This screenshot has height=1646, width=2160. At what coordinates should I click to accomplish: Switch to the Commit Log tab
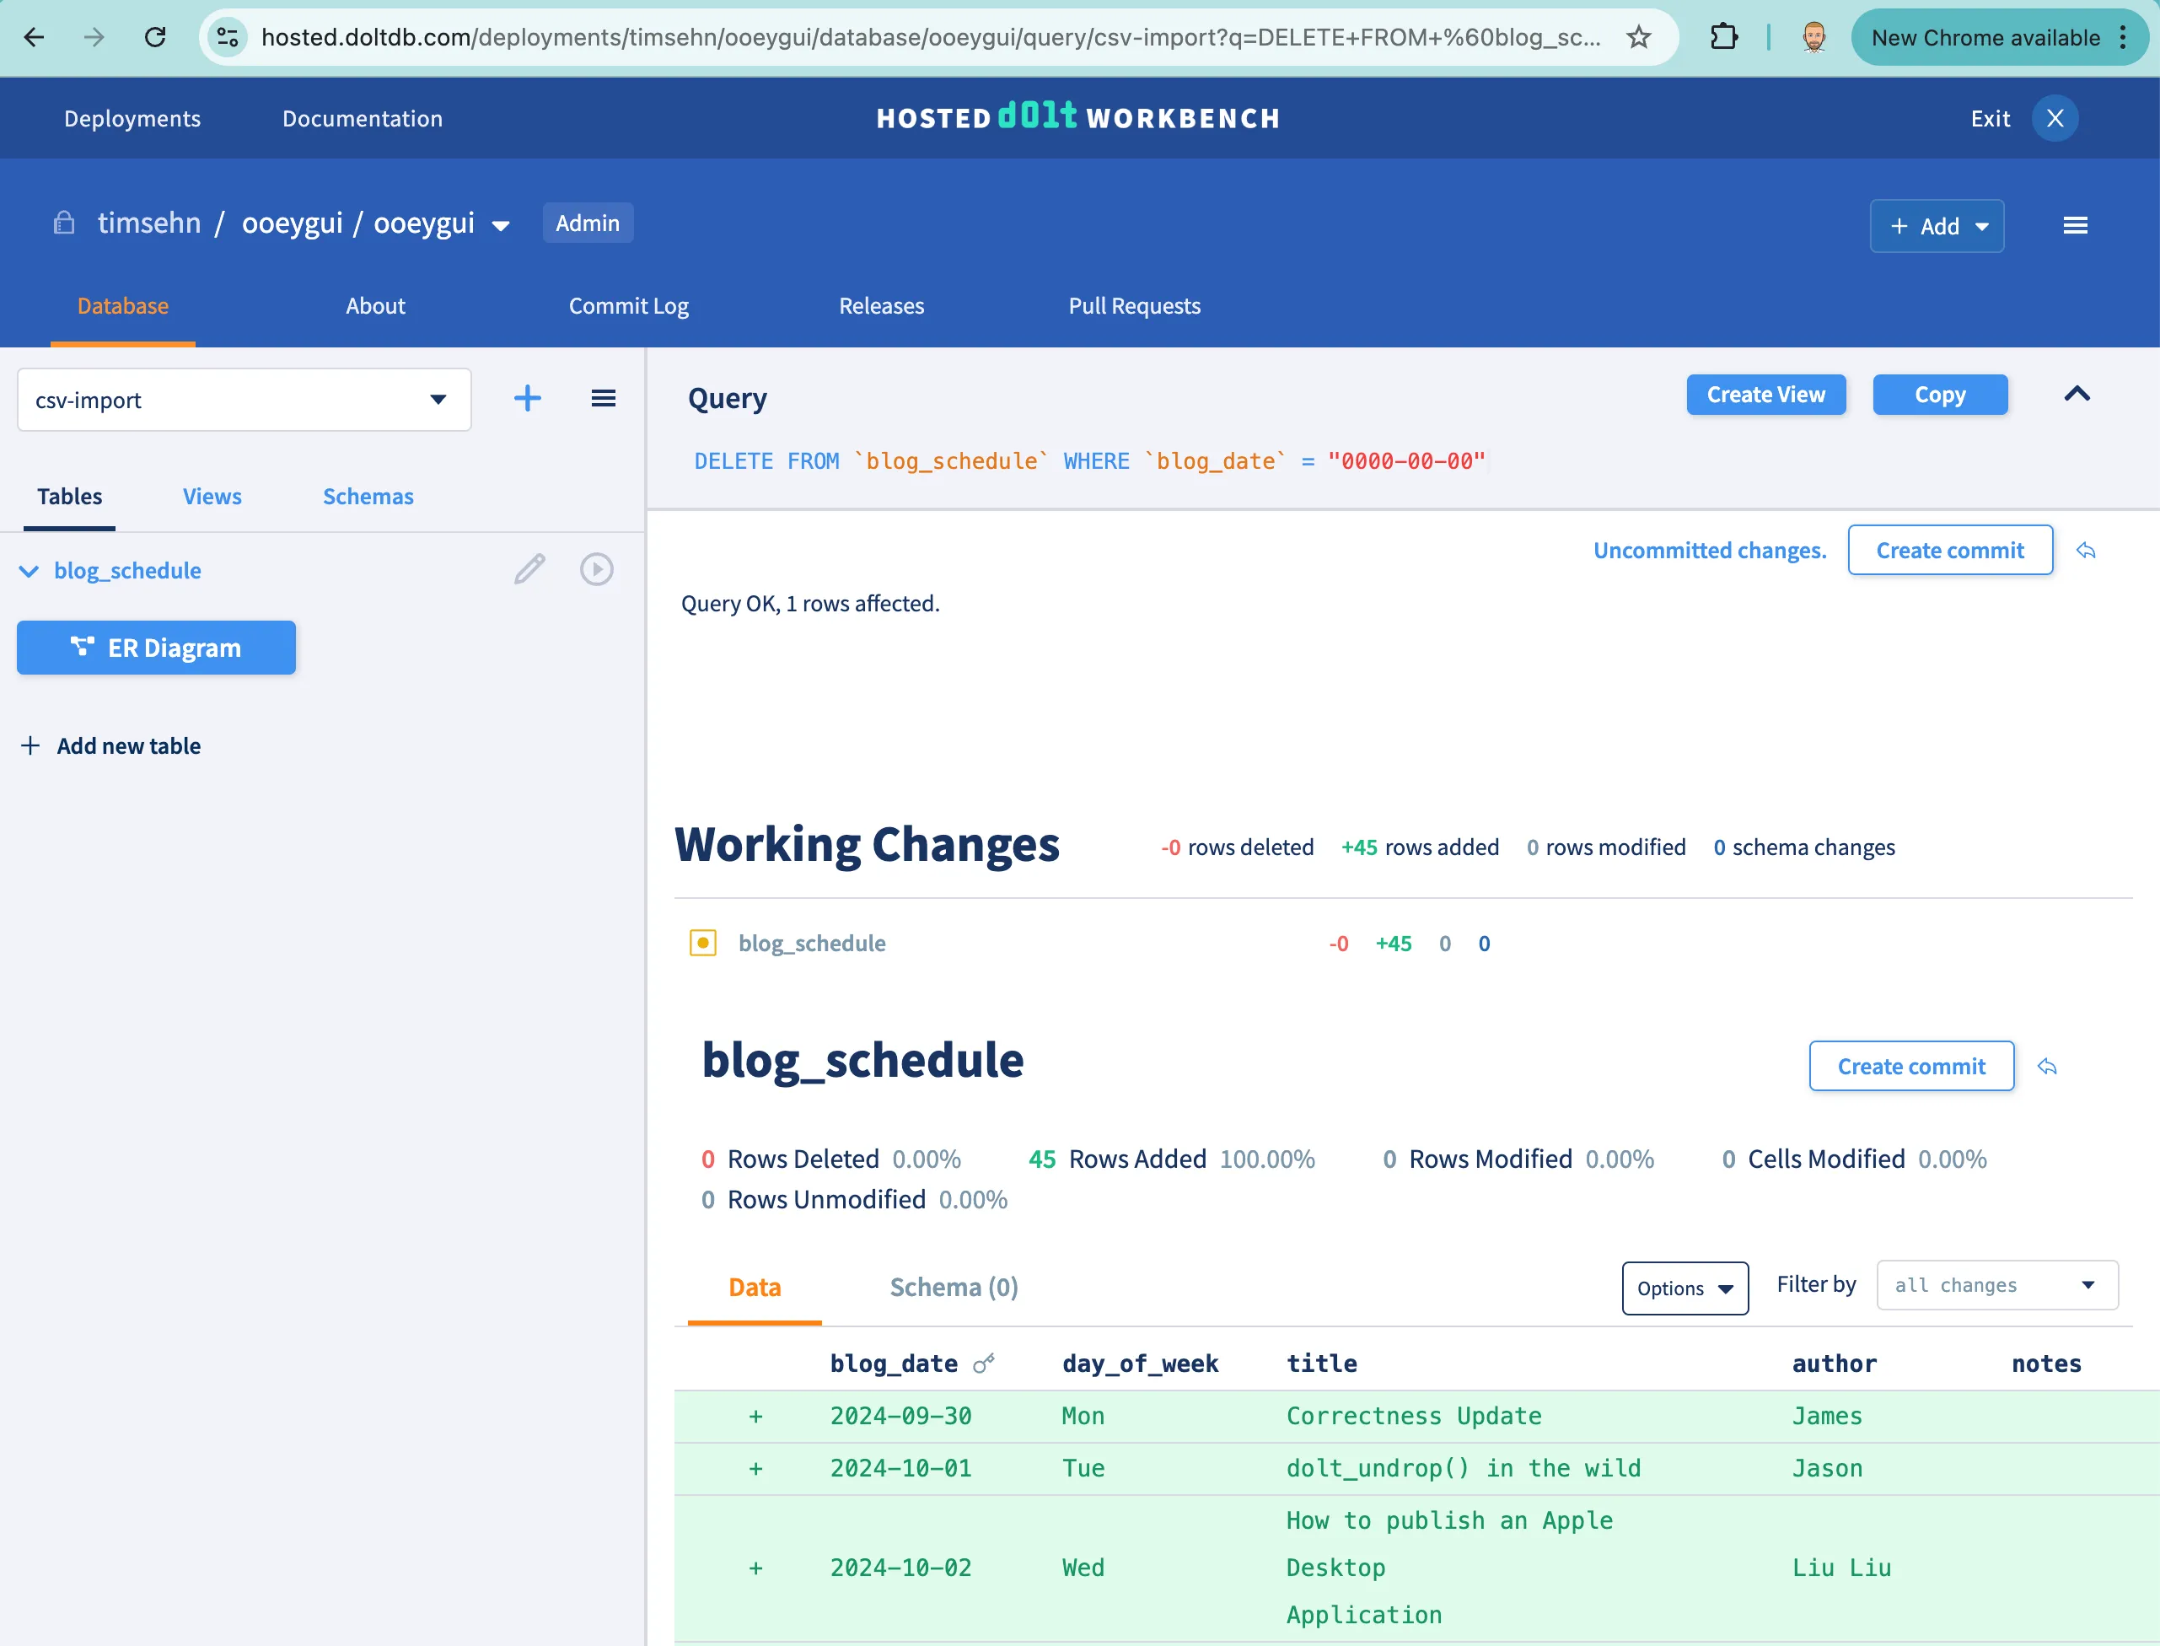[x=628, y=306]
